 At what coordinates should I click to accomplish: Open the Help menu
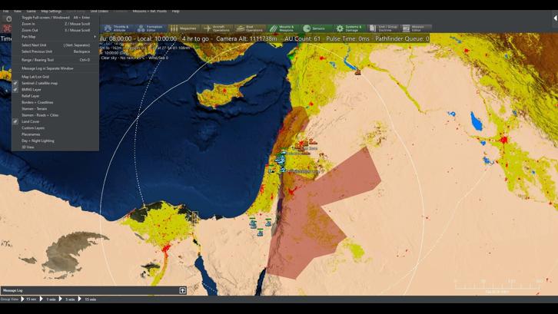(175, 12)
